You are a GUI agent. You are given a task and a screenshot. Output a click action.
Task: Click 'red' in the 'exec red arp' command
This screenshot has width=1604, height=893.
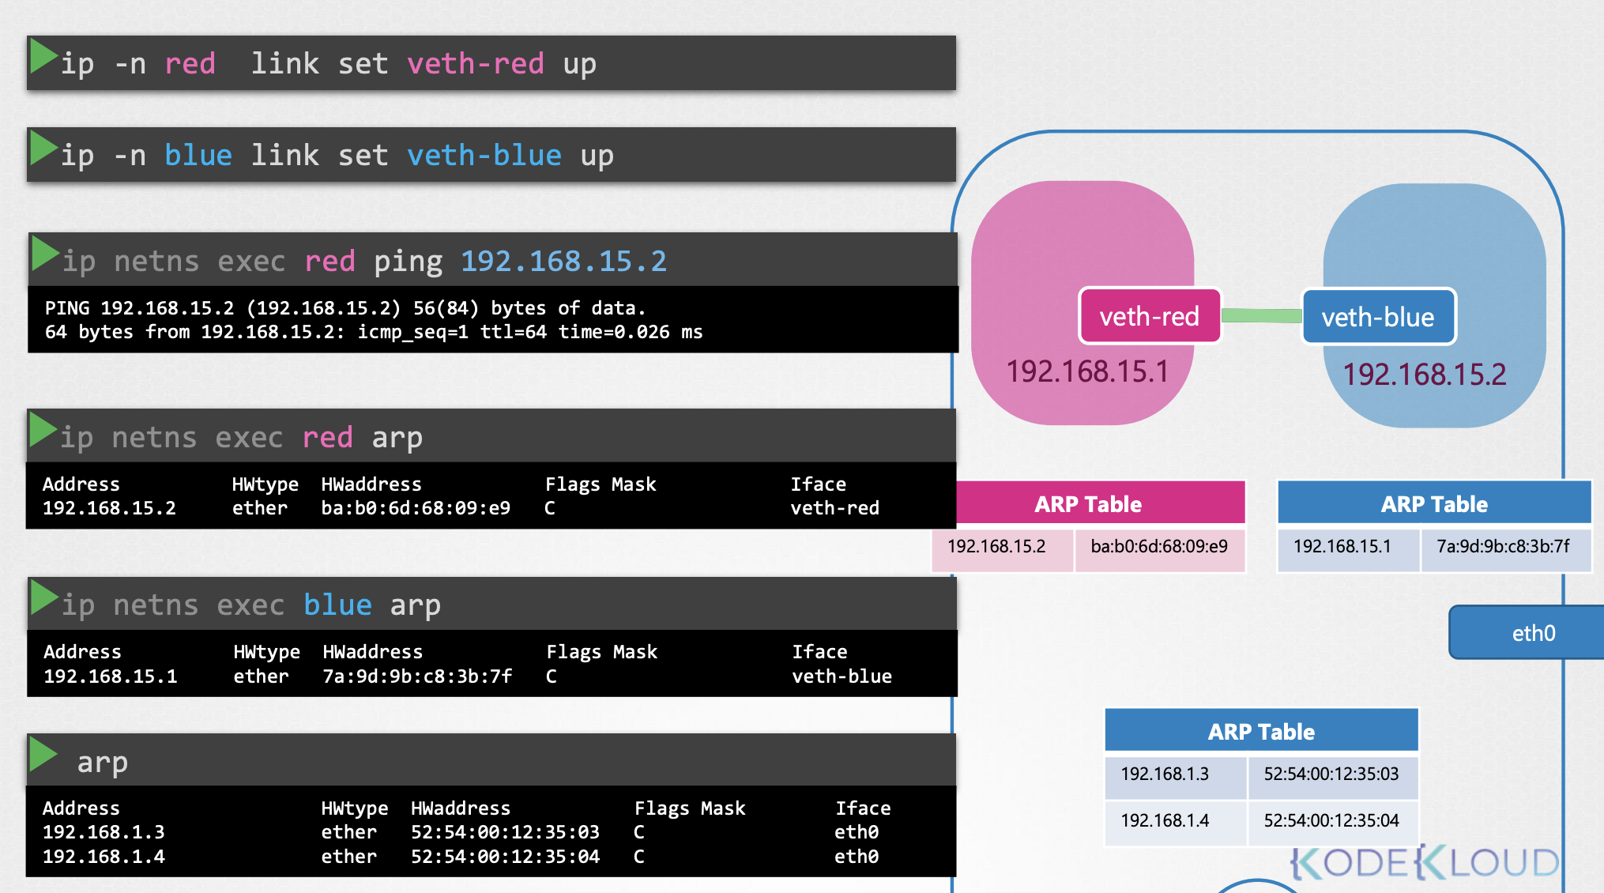[328, 437]
